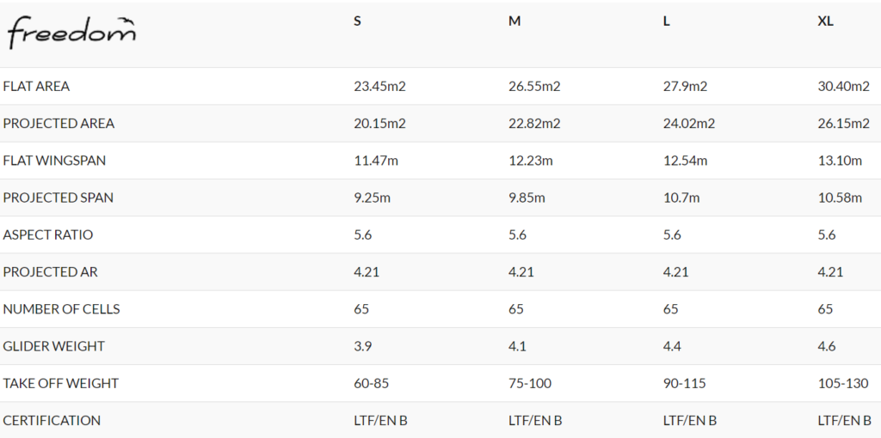The width and height of the screenshot is (881, 438).
Task: Click the FLAT WINGSPAN row label
Action: coord(54,161)
